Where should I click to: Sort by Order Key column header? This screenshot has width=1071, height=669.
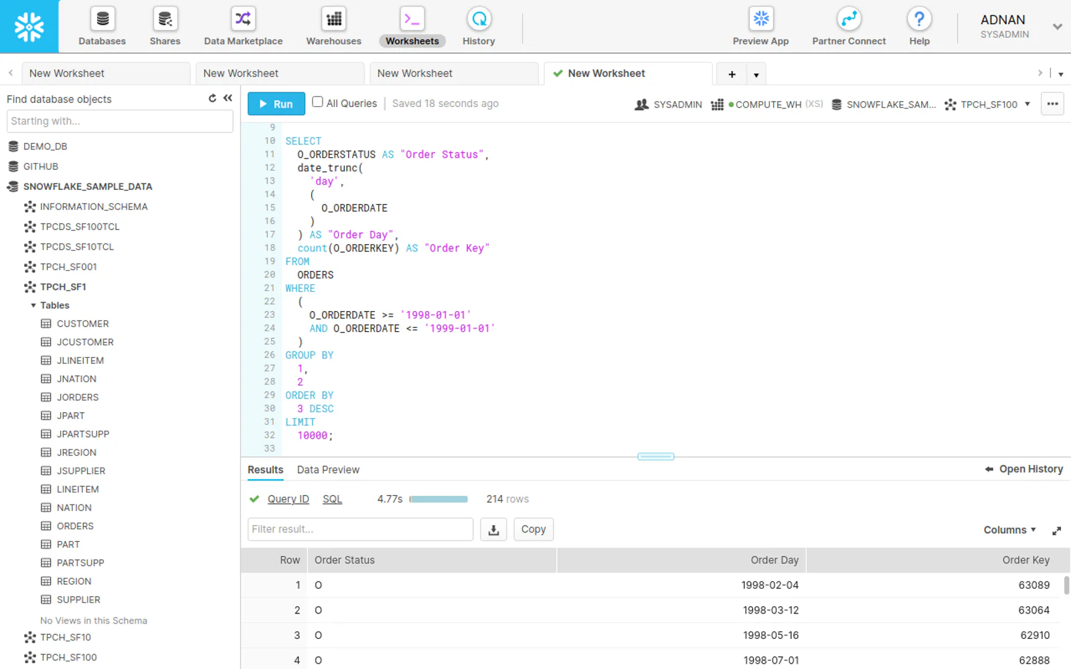[x=938, y=560]
